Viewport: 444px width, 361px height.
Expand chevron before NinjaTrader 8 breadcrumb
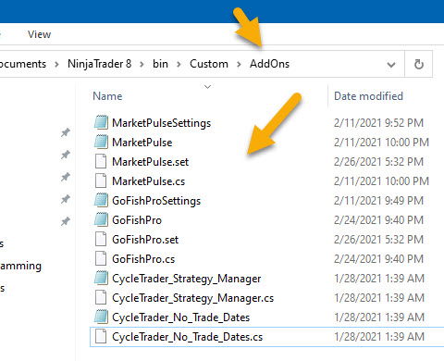[56, 65]
